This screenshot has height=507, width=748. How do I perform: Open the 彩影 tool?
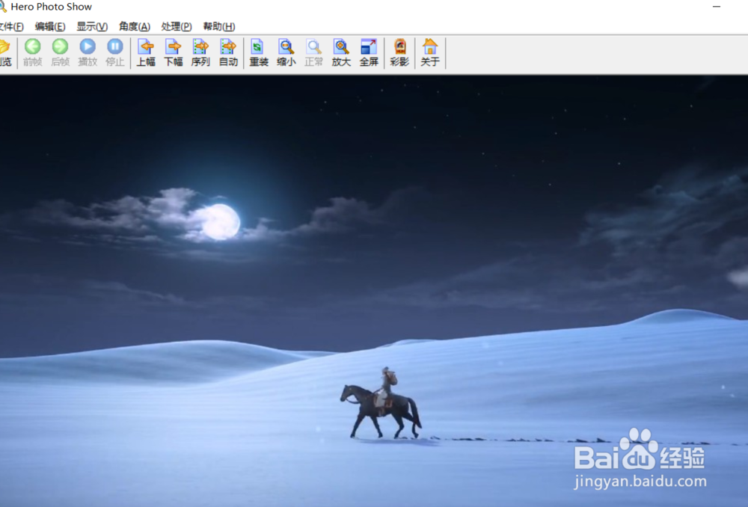click(x=399, y=52)
